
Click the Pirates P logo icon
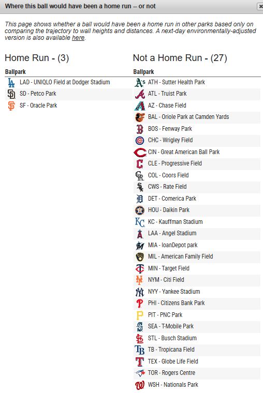[140, 315]
